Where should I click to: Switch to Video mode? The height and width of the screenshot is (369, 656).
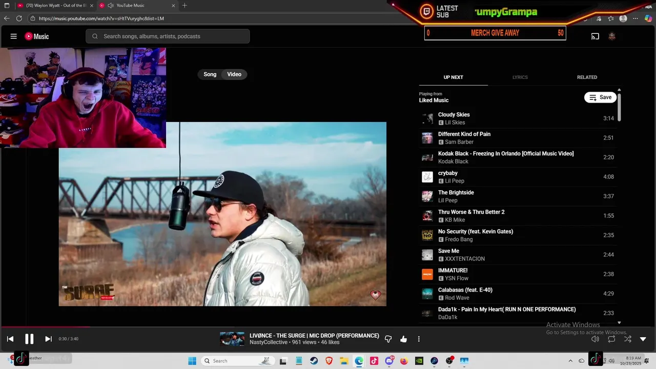[x=234, y=74]
